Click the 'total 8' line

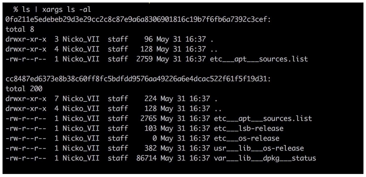(20, 29)
